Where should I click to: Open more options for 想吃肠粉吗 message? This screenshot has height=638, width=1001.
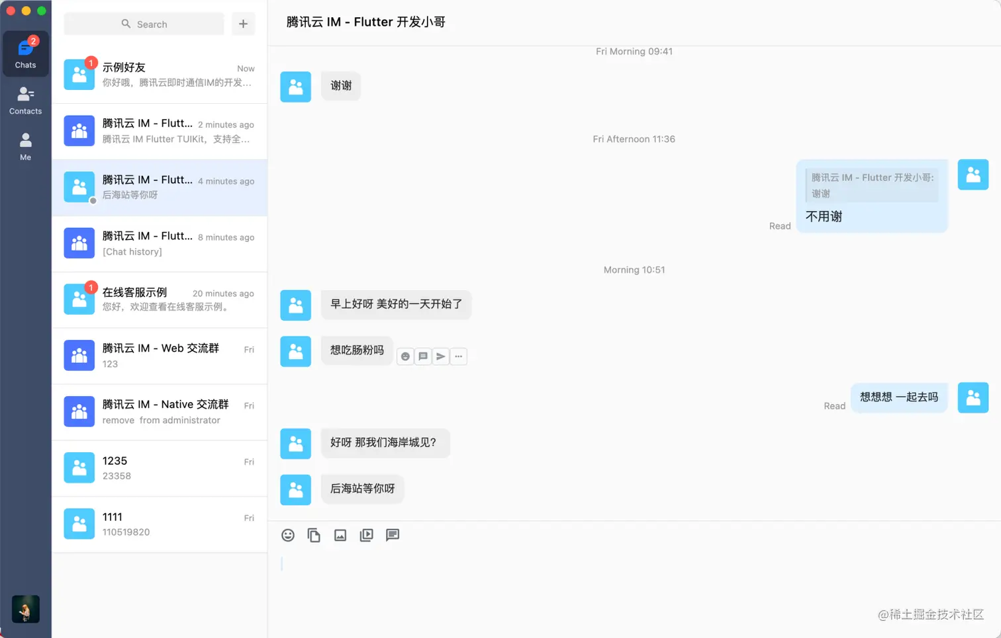point(459,356)
